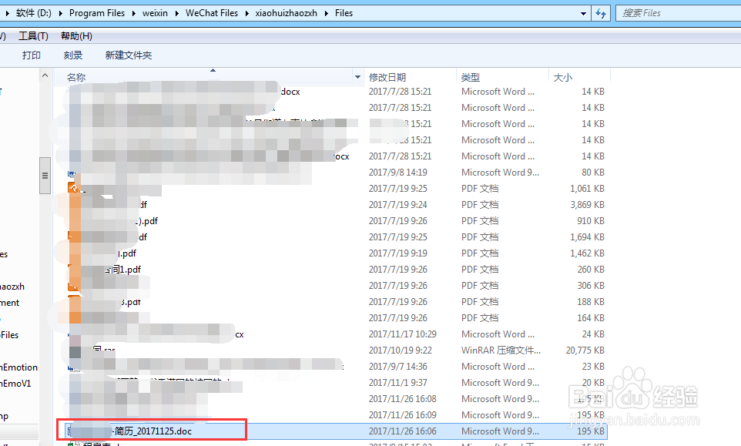
Task: Select the PDF row sized 3,869 KB
Action: [336, 205]
